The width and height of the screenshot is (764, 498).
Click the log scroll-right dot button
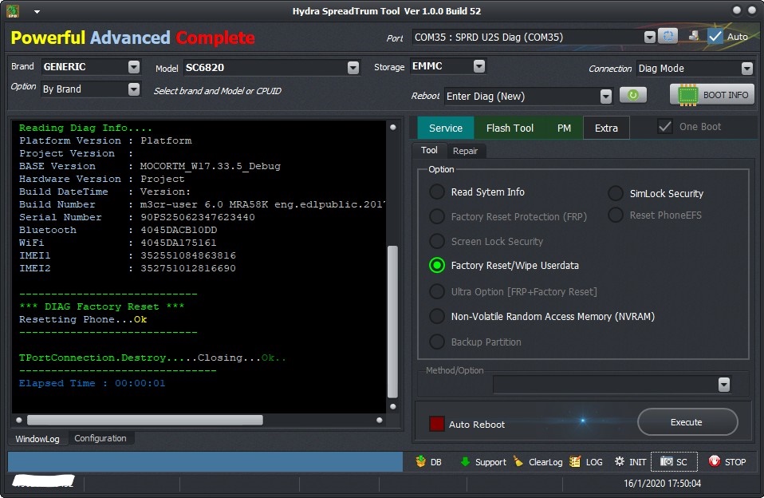(x=380, y=420)
